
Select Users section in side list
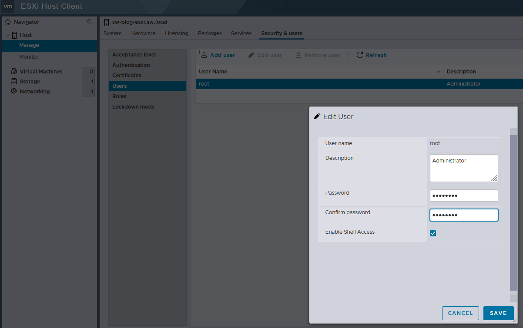pos(147,86)
